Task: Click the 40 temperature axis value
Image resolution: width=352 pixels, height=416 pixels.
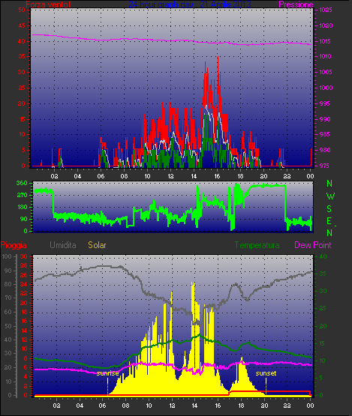Action: pyautogui.click(x=323, y=256)
